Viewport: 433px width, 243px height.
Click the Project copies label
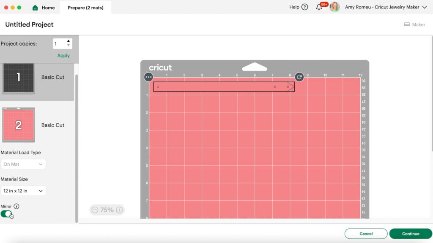(x=19, y=44)
